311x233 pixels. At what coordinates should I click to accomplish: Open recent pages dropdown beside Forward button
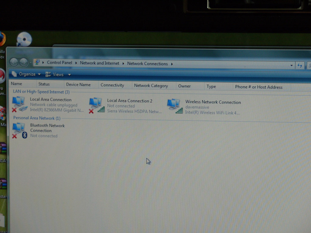pyautogui.click(x=30, y=62)
